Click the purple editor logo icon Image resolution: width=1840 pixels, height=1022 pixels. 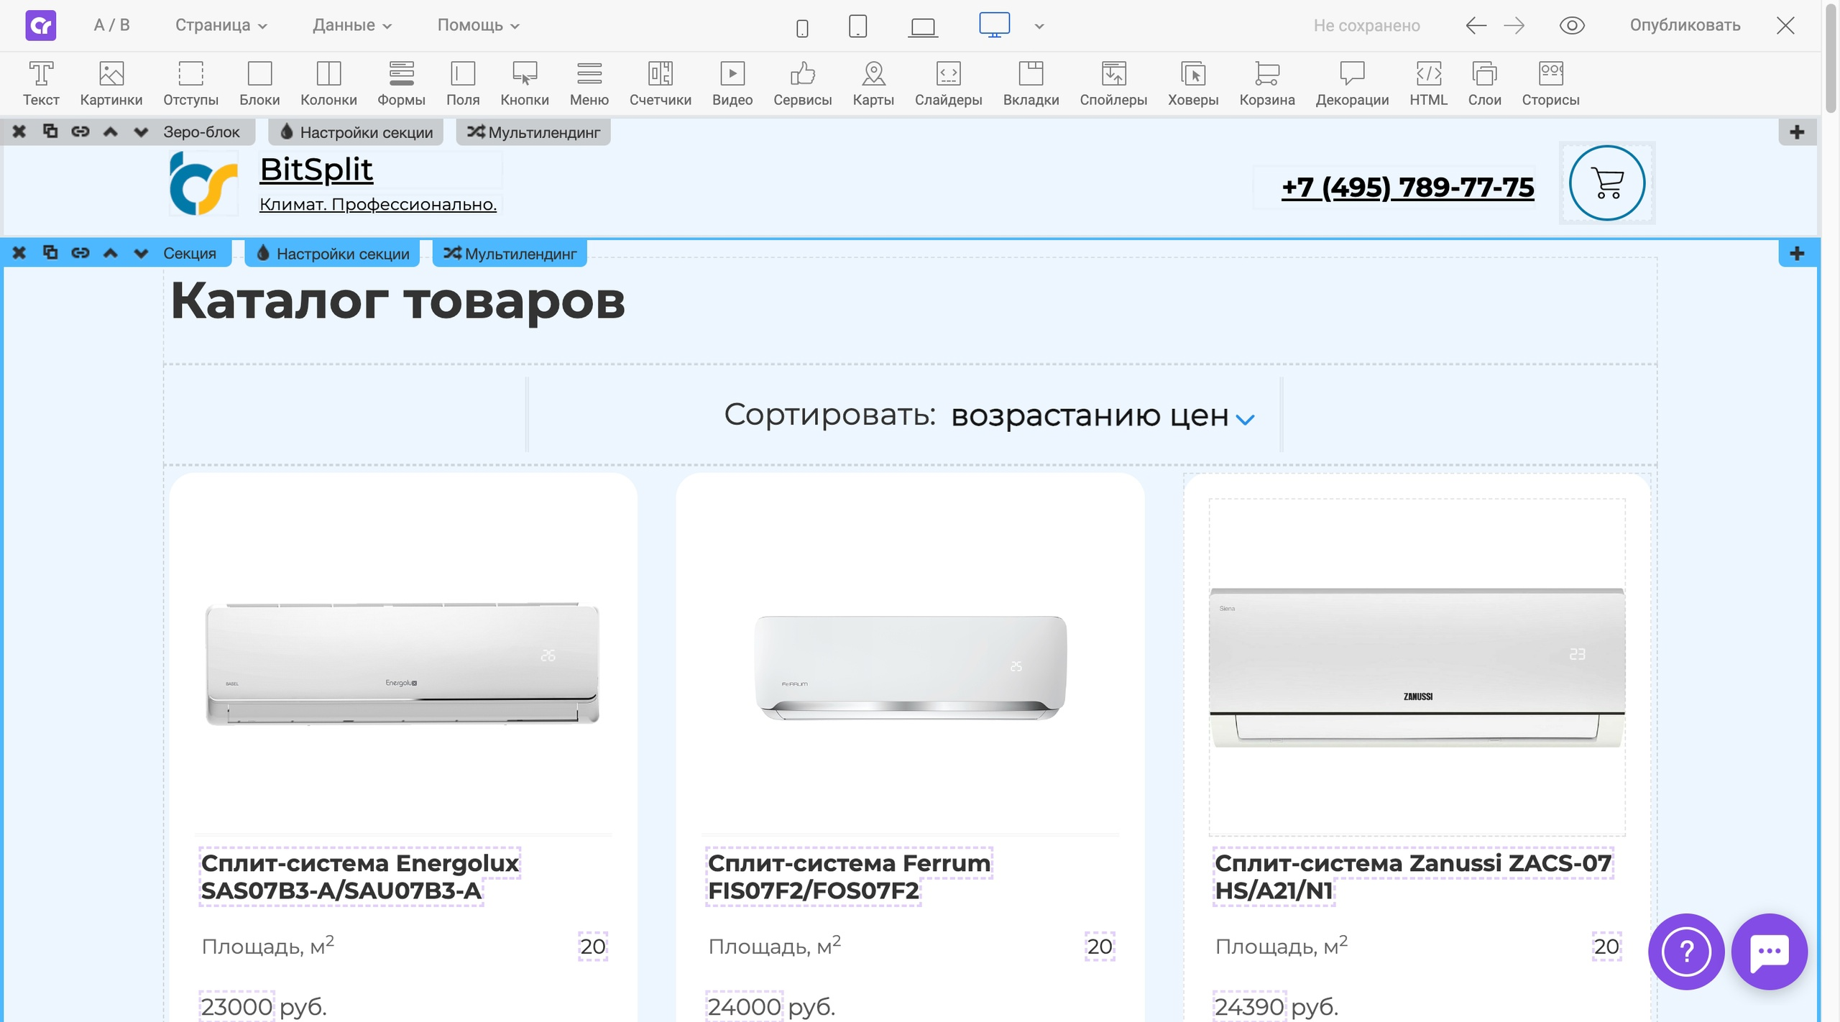[41, 26]
